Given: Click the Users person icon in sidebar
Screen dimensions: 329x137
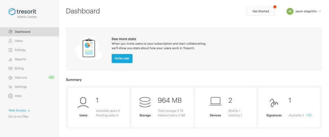Looking at the screenshot, I should click(x=10, y=41).
